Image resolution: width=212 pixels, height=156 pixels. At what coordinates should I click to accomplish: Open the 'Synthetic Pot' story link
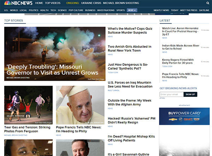click(x=128, y=67)
